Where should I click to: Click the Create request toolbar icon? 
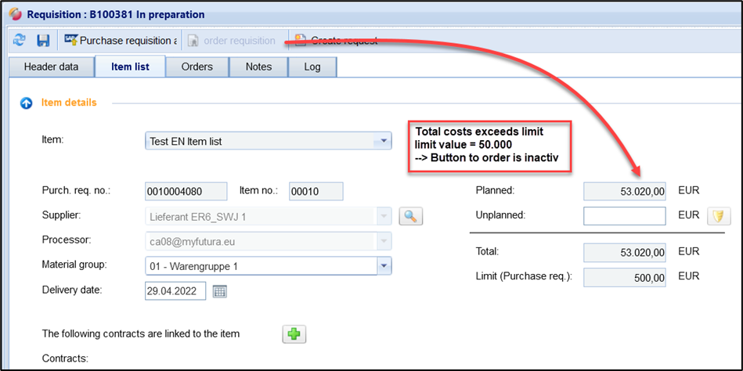pos(300,40)
